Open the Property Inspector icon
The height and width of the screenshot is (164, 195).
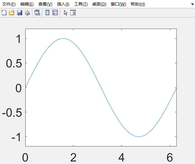(73, 13)
